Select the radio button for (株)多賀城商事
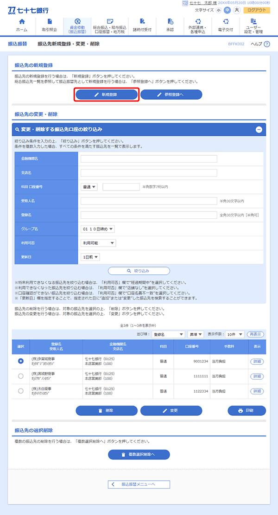Viewport: 278px width, 515px height. tap(21, 361)
